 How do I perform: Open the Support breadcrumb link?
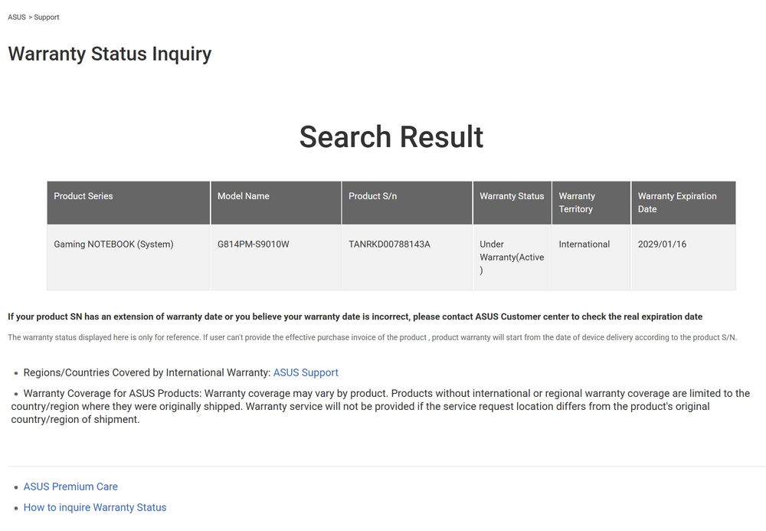tap(47, 17)
